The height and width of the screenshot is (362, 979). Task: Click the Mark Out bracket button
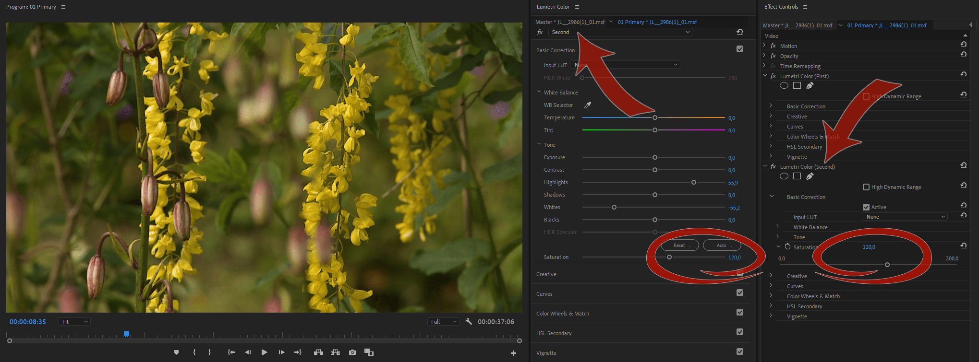(209, 352)
